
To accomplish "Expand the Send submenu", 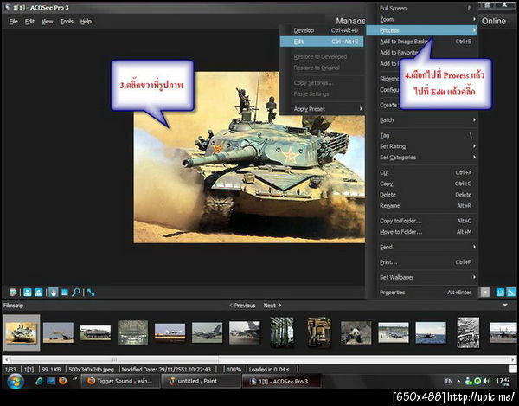I will point(422,247).
